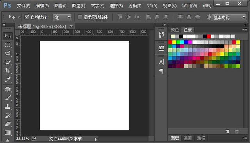250x143 pixels.
Task: Click align bottom edges icon
Action: (137, 17)
